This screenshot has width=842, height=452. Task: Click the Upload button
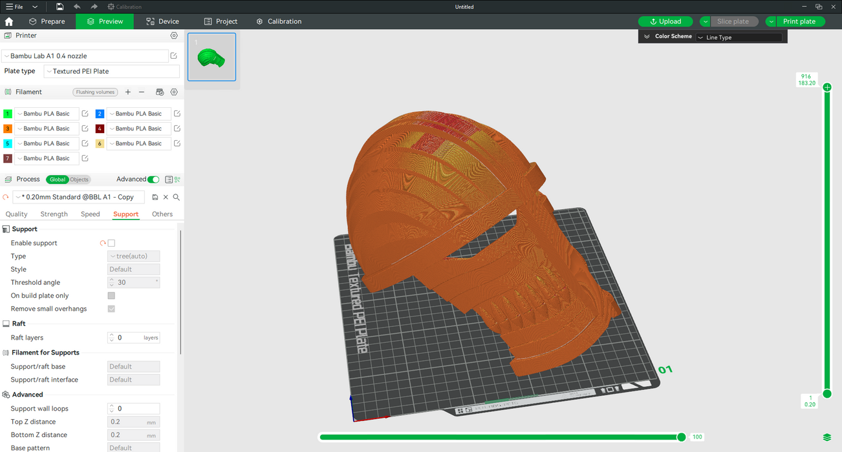pos(665,21)
